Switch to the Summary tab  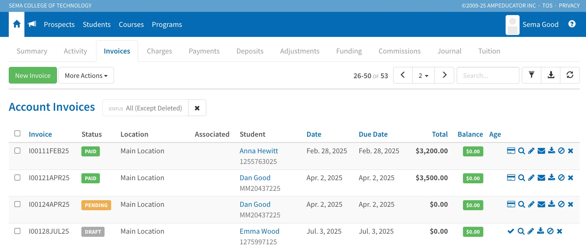[32, 51]
